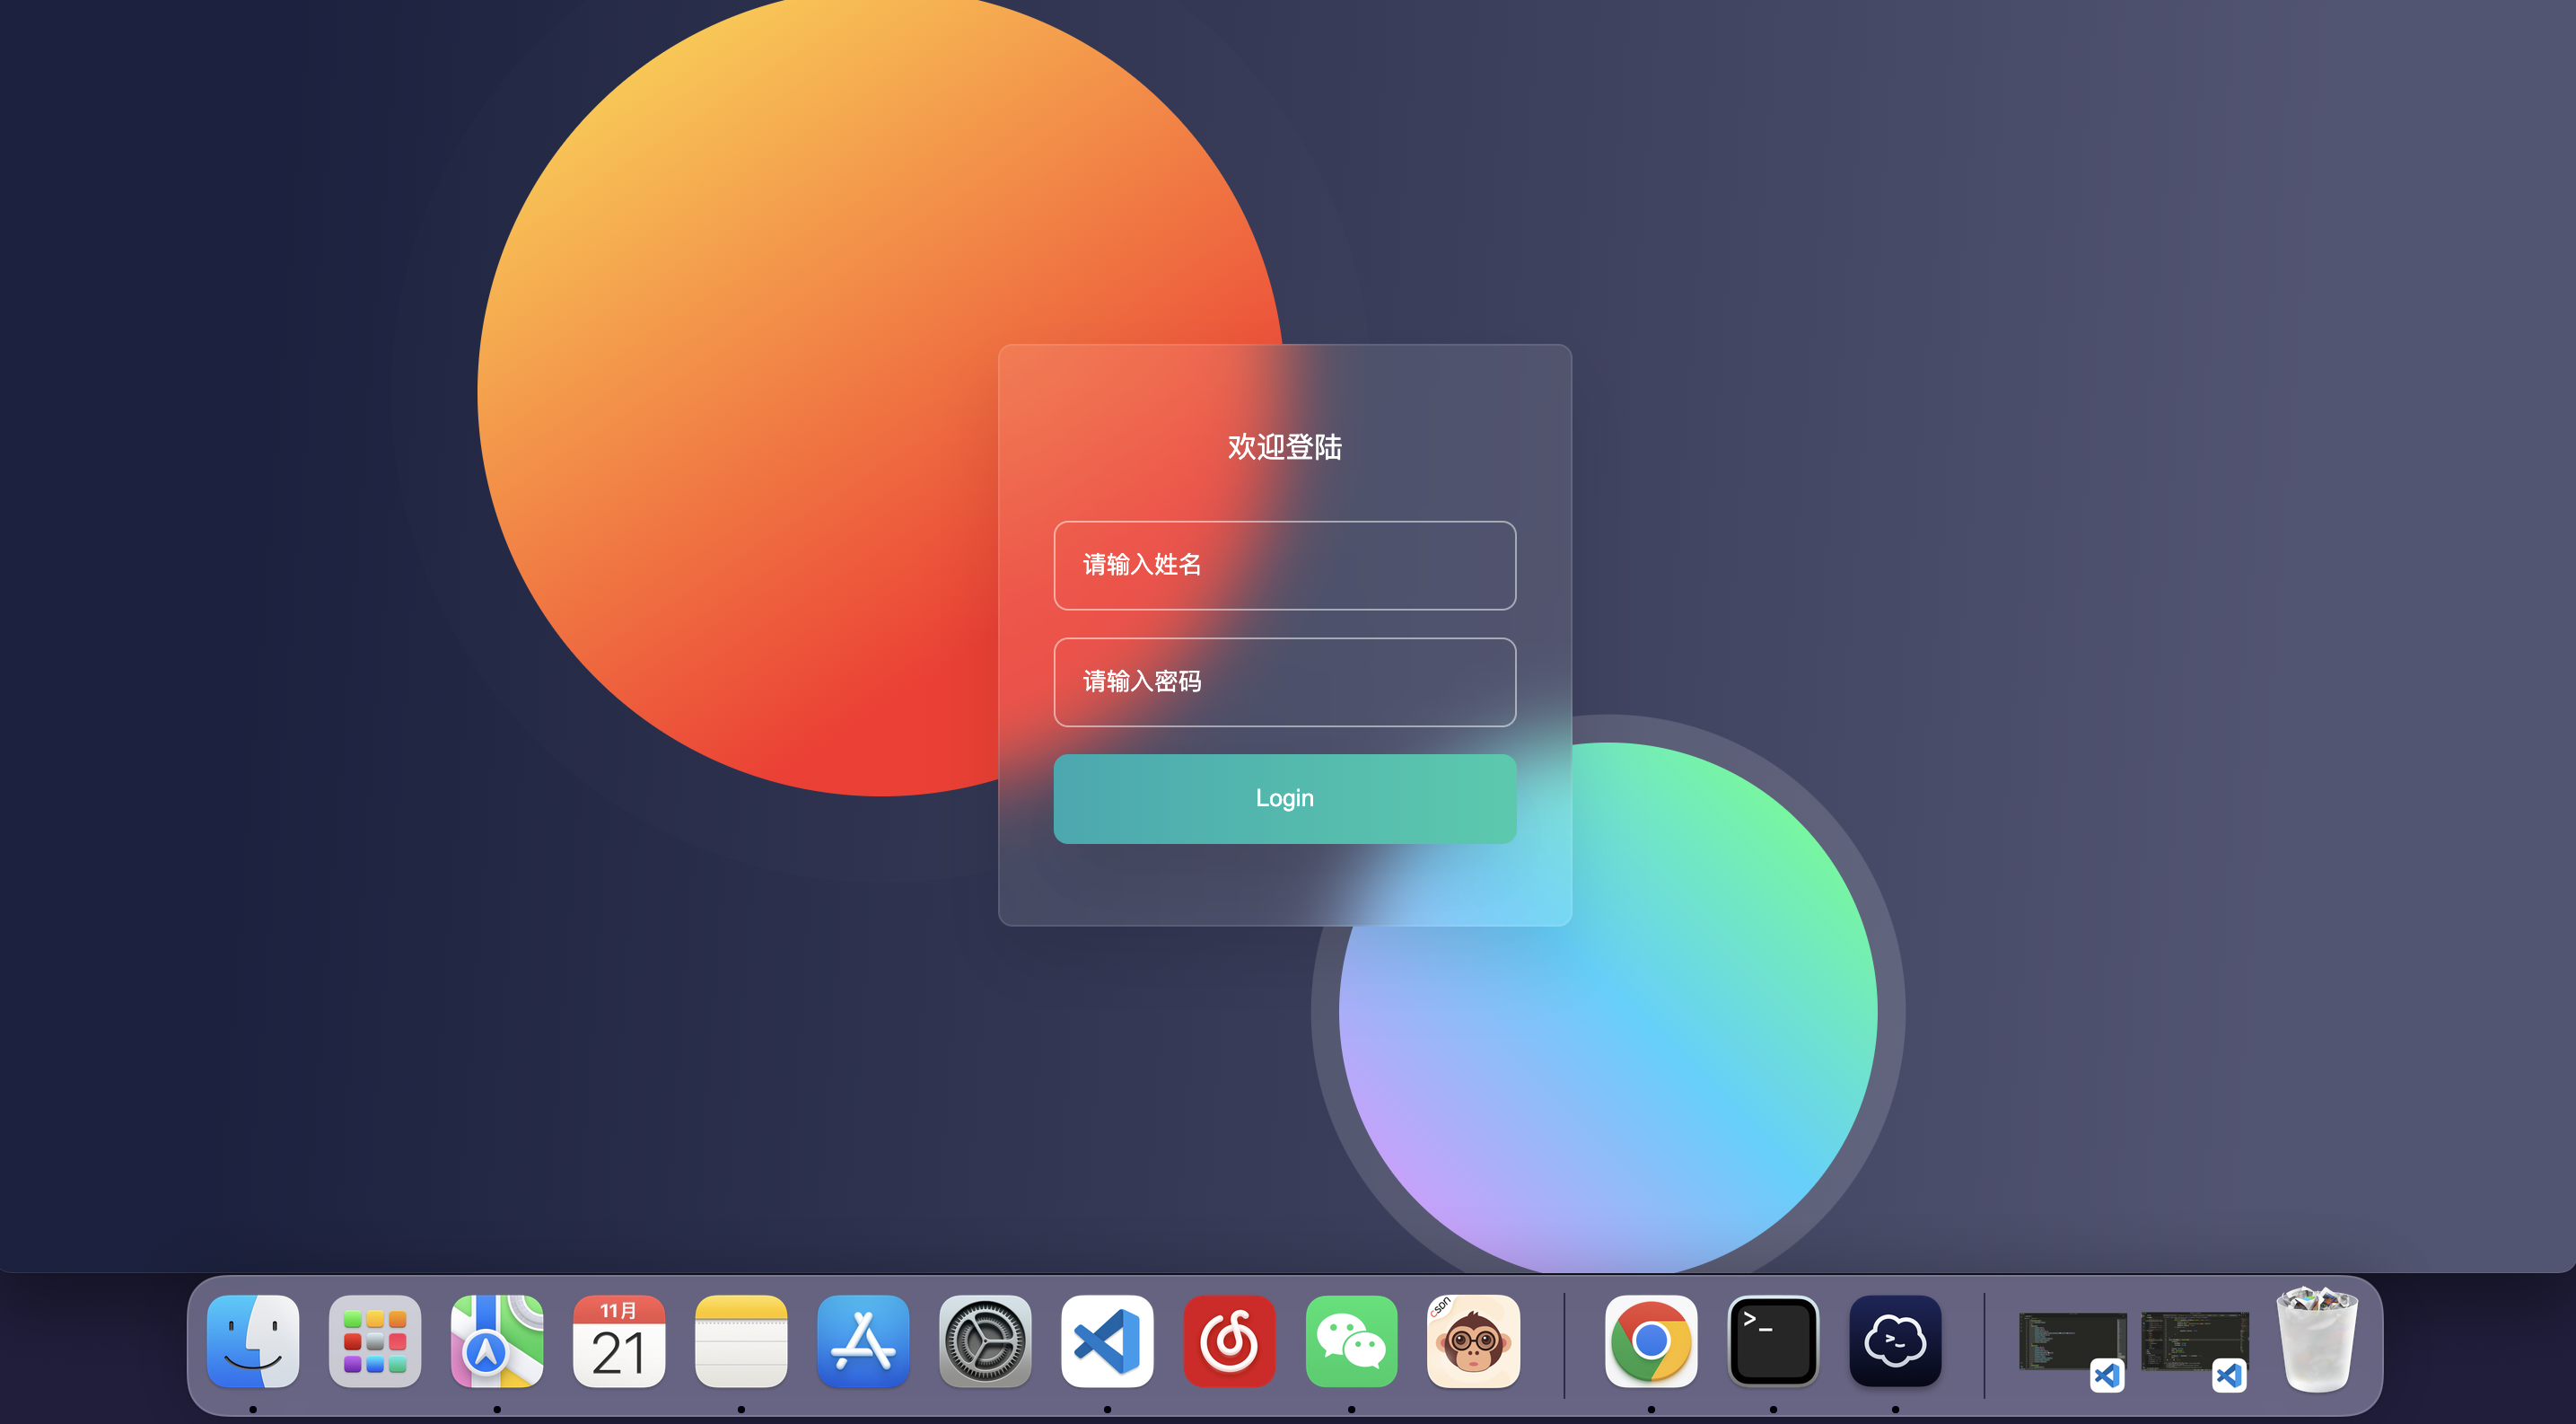Switch to Google Chrome

[1651, 1341]
